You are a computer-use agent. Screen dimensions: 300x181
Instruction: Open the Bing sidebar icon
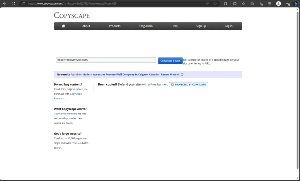tap(296, 4)
